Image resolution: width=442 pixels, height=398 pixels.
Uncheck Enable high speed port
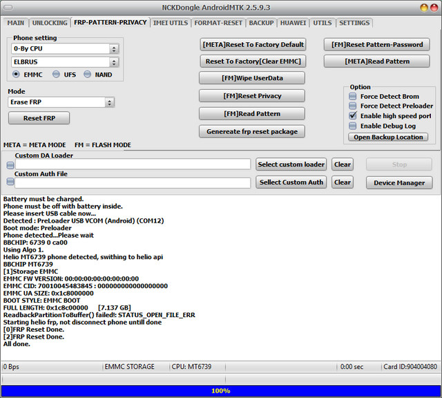coord(353,116)
